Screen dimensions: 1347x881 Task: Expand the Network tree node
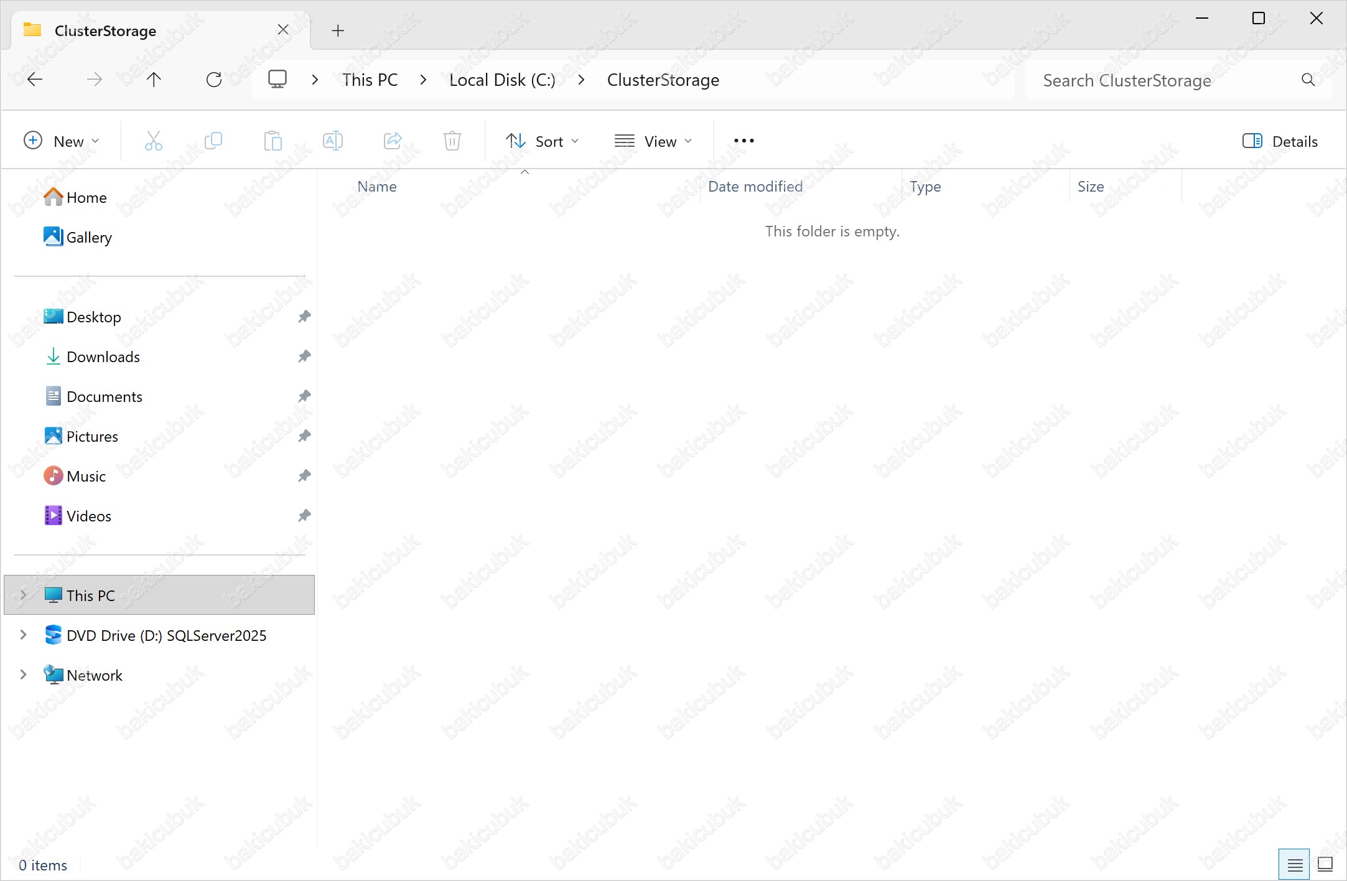(23, 675)
